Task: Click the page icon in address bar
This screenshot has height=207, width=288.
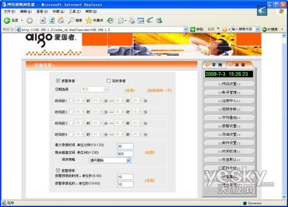Action: pyautogui.click(x=18, y=29)
